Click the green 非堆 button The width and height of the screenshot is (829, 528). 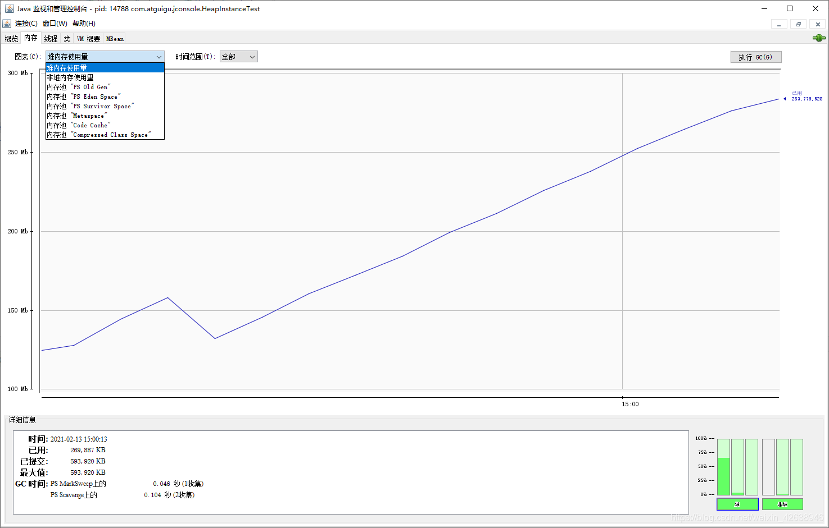[x=782, y=504]
